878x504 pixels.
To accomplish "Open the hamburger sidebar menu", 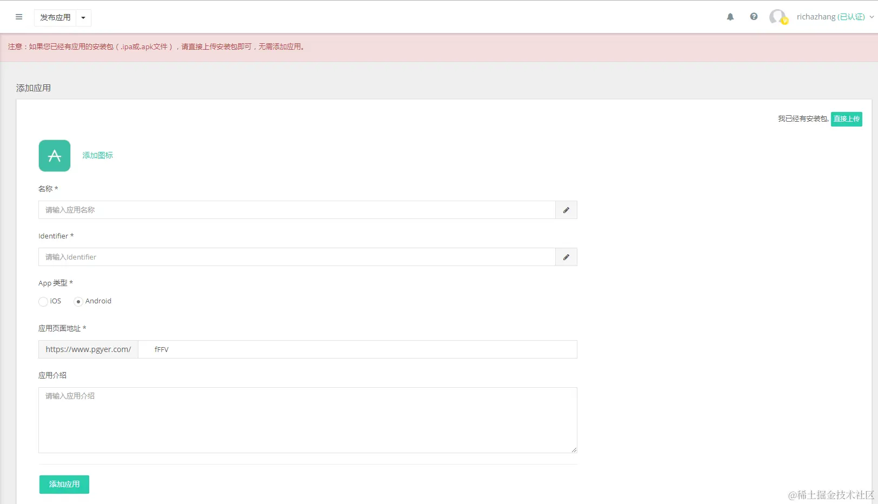I will tap(19, 17).
